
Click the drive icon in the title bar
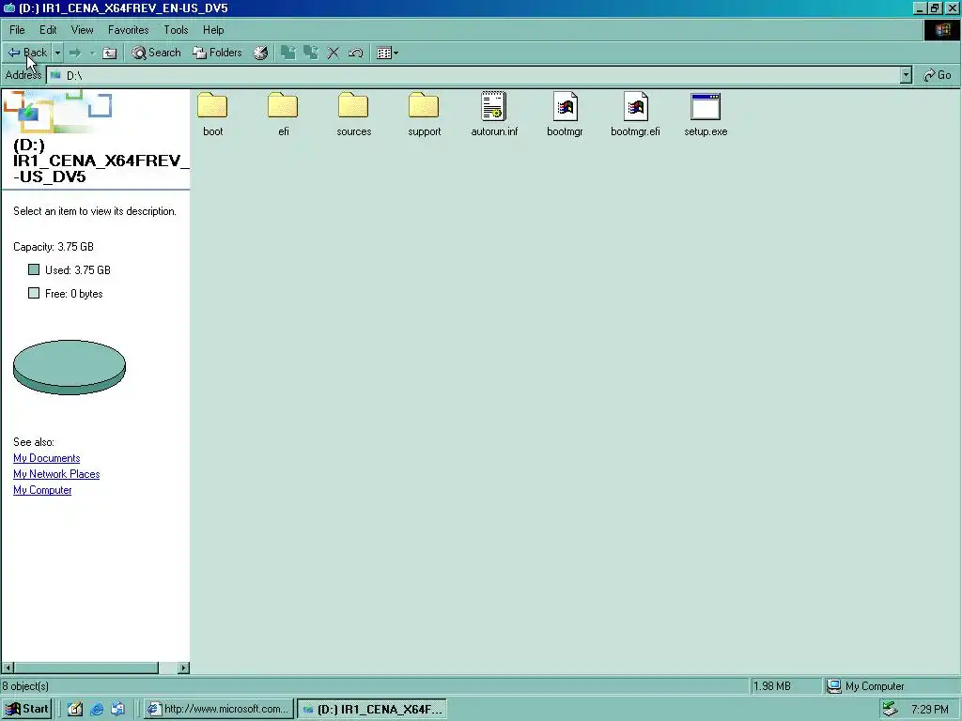pos(8,8)
